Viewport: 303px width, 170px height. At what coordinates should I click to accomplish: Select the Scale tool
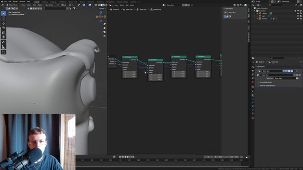(x=3, y=33)
